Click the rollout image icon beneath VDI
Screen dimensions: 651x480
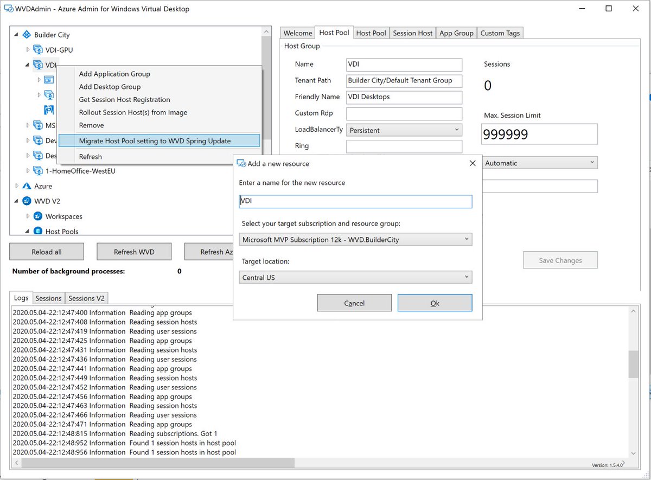(x=49, y=110)
